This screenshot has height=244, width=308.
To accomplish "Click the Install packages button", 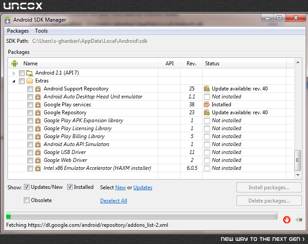I will [x=269, y=188].
